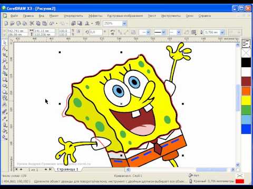Click the red outline color box in status bar
The image size is (253, 189).
pyautogui.click(x=240, y=181)
